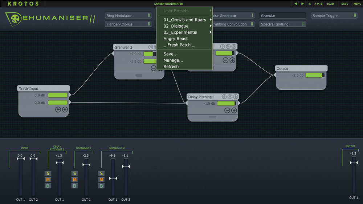Expand the 03_Experimental preset folder
This screenshot has height=204, width=363.
click(180, 32)
